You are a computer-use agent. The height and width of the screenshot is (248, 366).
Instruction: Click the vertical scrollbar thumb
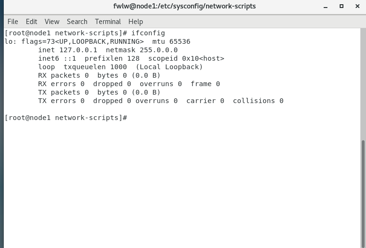pyautogui.click(x=363, y=194)
